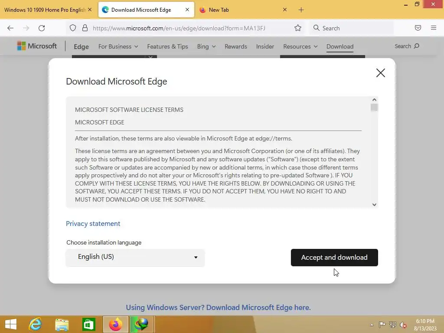Open the Privacy statement link

click(x=93, y=224)
